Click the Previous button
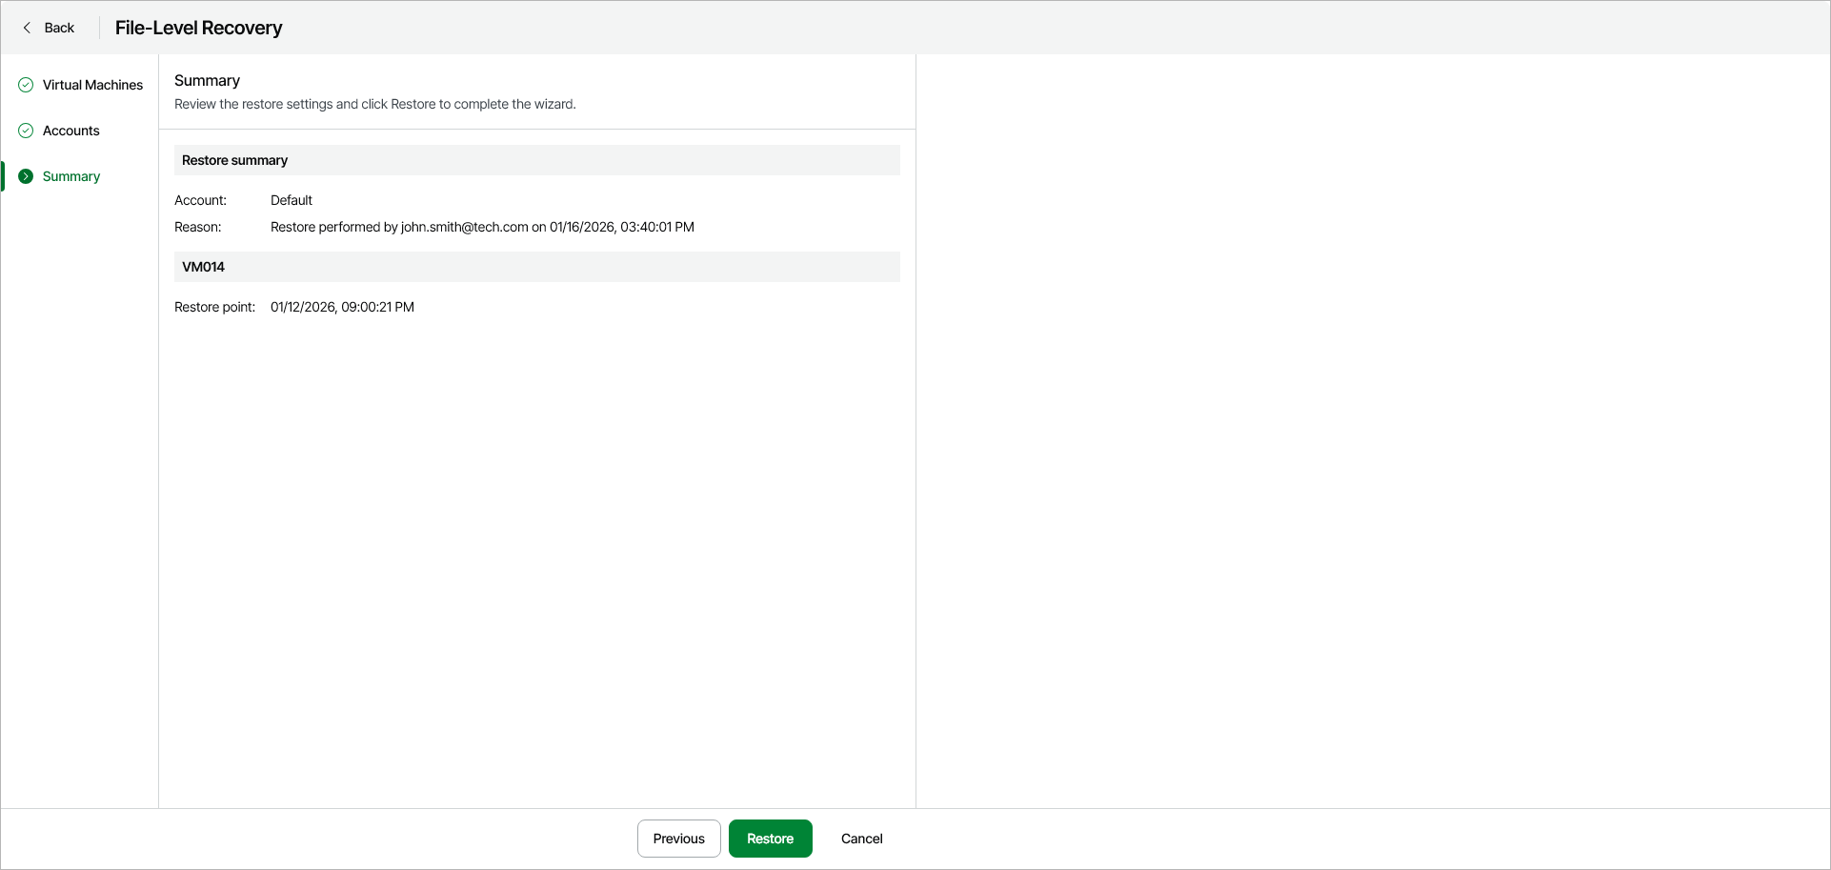The width and height of the screenshot is (1831, 870). 679,839
